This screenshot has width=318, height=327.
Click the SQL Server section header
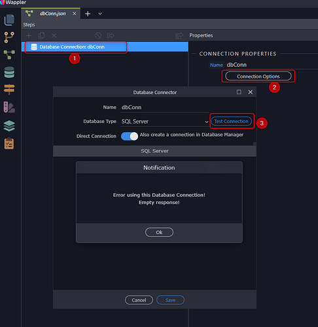(154, 151)
